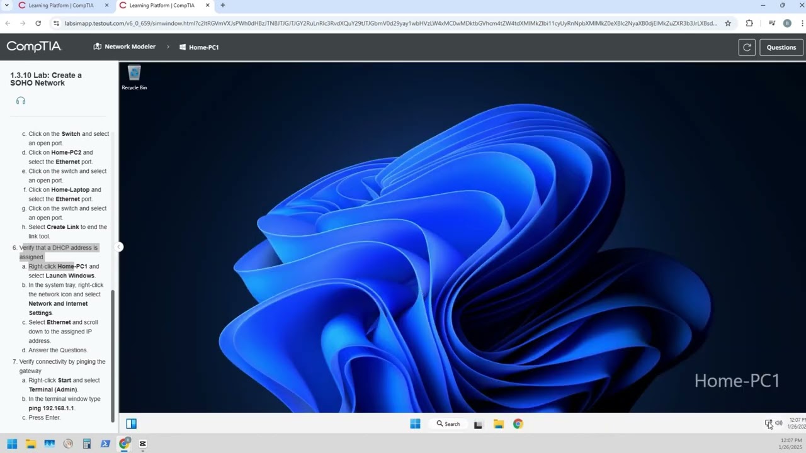Bookmark this page with the star
This screenshot has height=453, width=806.
pyautogui.click(x=728, y=23)
